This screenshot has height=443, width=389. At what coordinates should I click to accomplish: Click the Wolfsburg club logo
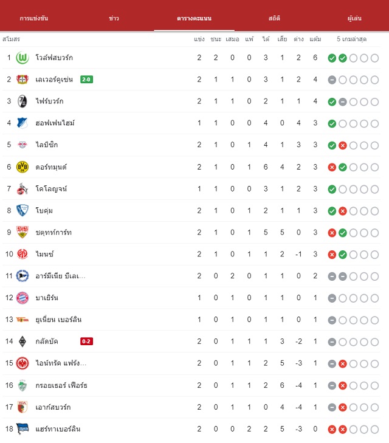22,58
